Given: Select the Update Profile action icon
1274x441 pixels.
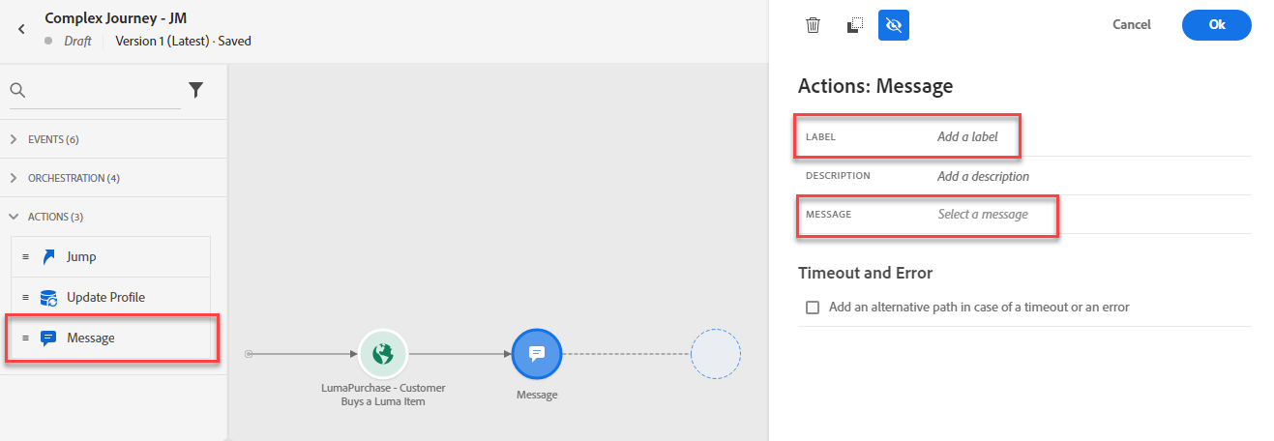Looking at the screenshot, I should 49,297.
